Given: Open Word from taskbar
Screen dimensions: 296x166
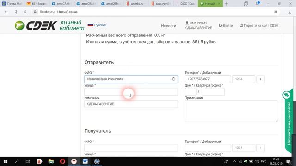Looking at the screenshot, I should coord(85,161).
